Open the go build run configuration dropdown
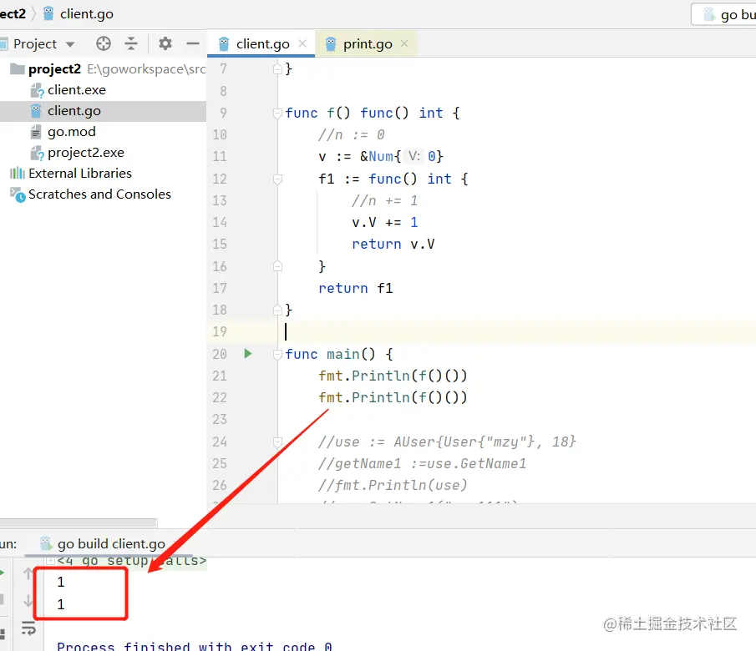This screenshot has width=756, height=651. [724, 14]
